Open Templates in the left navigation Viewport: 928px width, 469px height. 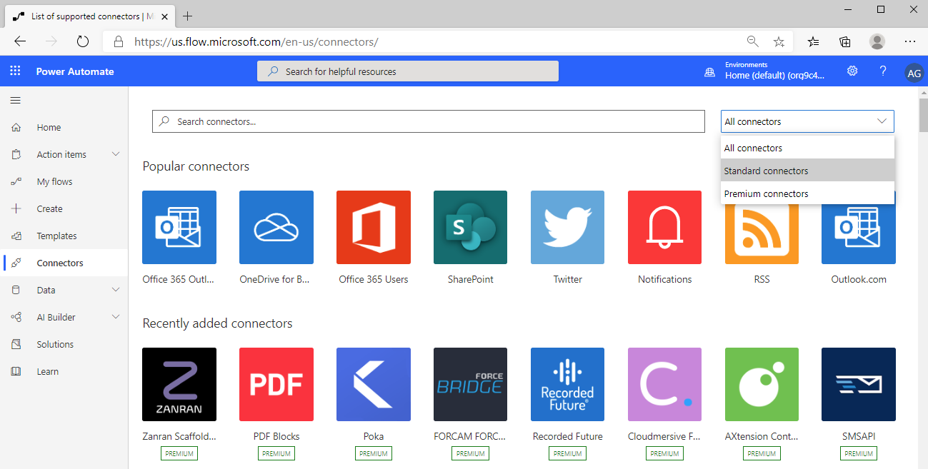(x=64, y=236)
